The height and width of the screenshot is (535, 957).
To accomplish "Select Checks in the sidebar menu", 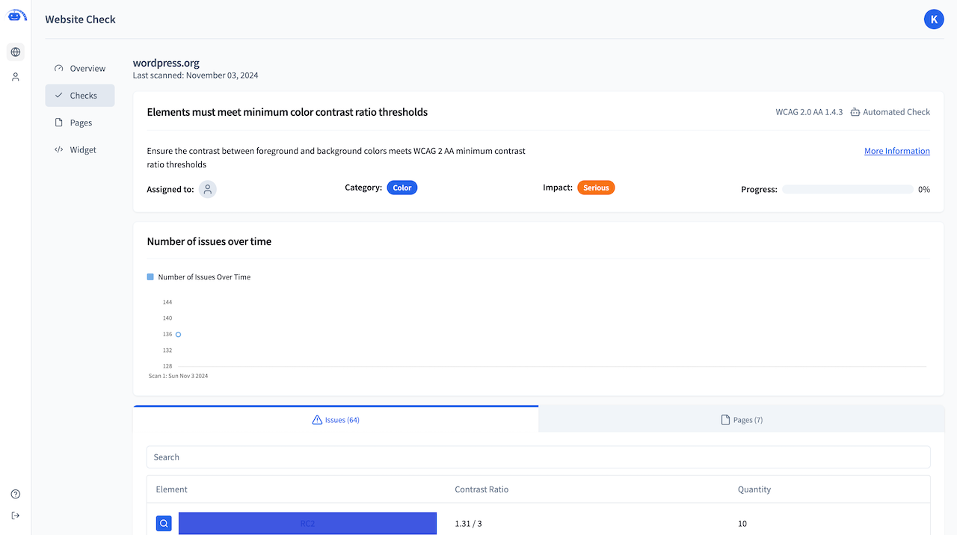I will (79, 95).
